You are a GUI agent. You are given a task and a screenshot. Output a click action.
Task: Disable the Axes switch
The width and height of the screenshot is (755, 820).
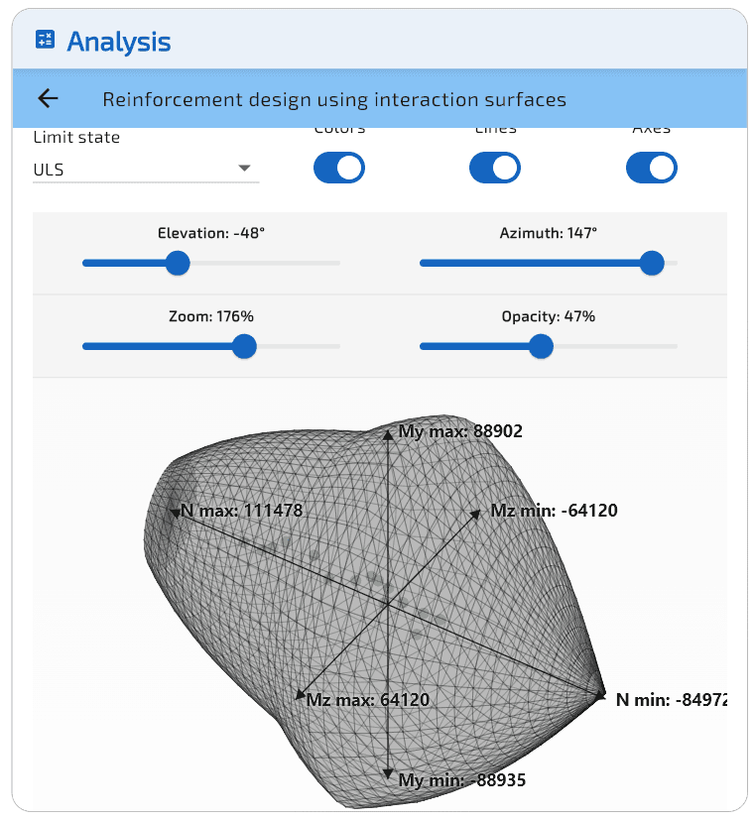651,168
